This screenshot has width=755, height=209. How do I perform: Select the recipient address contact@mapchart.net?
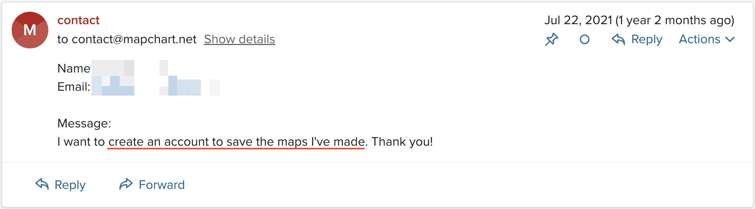pyautogui.click(x=134, y=39)
